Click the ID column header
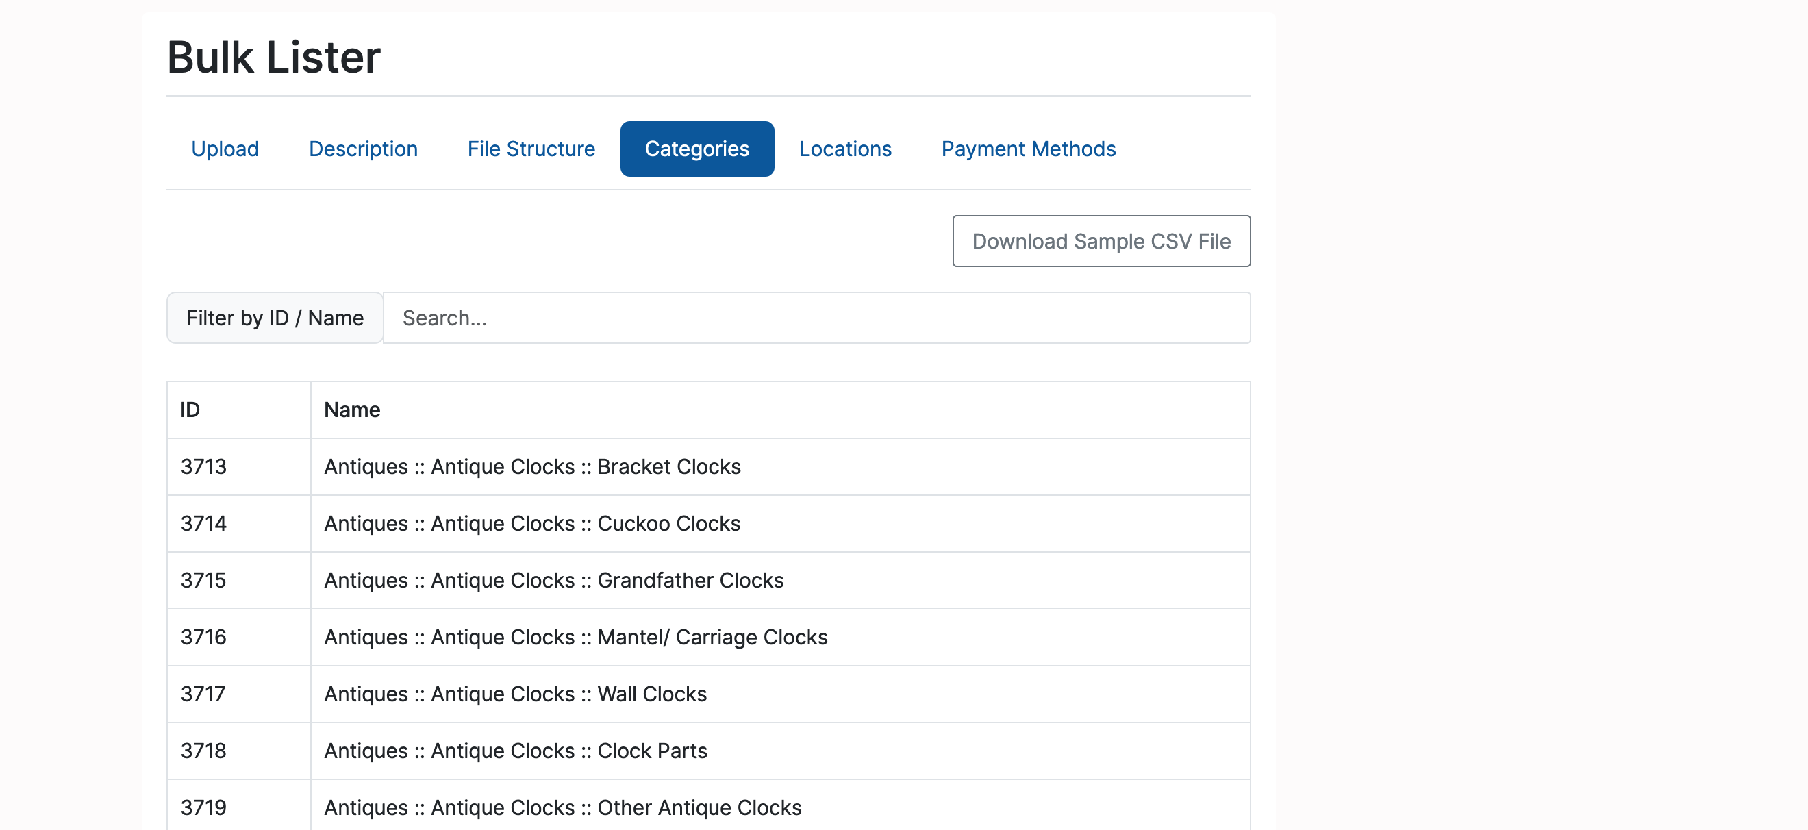The width and height of the screenshot is (1808, 830). pyautogui.click(x=190, y=410)
